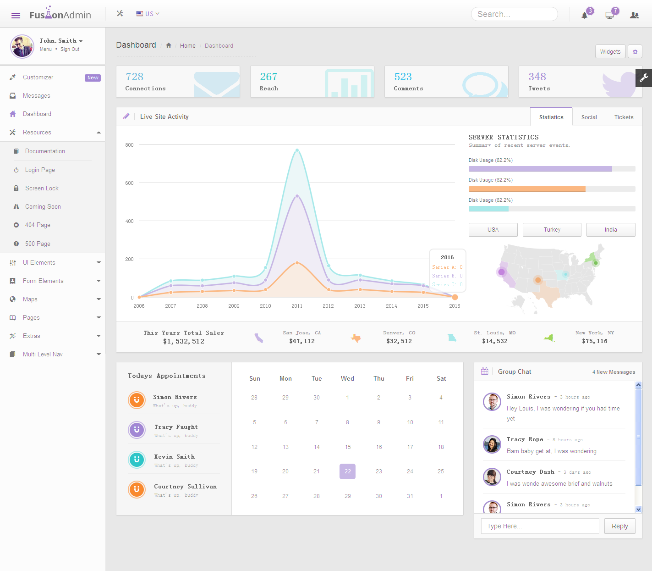Click the settings gear next to Widgets
The image size is (652, 571).
point(635,52)
